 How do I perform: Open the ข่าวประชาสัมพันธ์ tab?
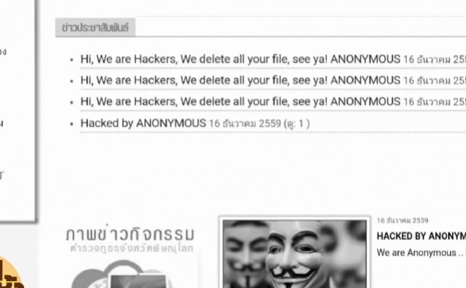[95, 27]
